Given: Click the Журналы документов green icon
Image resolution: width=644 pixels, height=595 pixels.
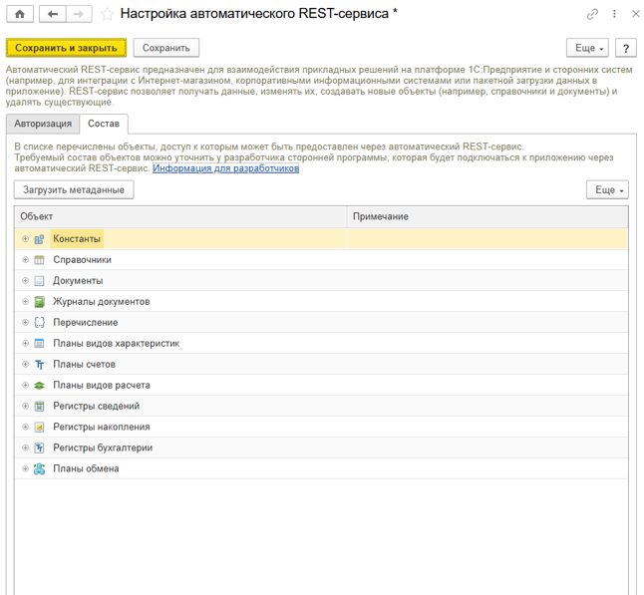Looking at the screenshot, I should tap(39, 302).
